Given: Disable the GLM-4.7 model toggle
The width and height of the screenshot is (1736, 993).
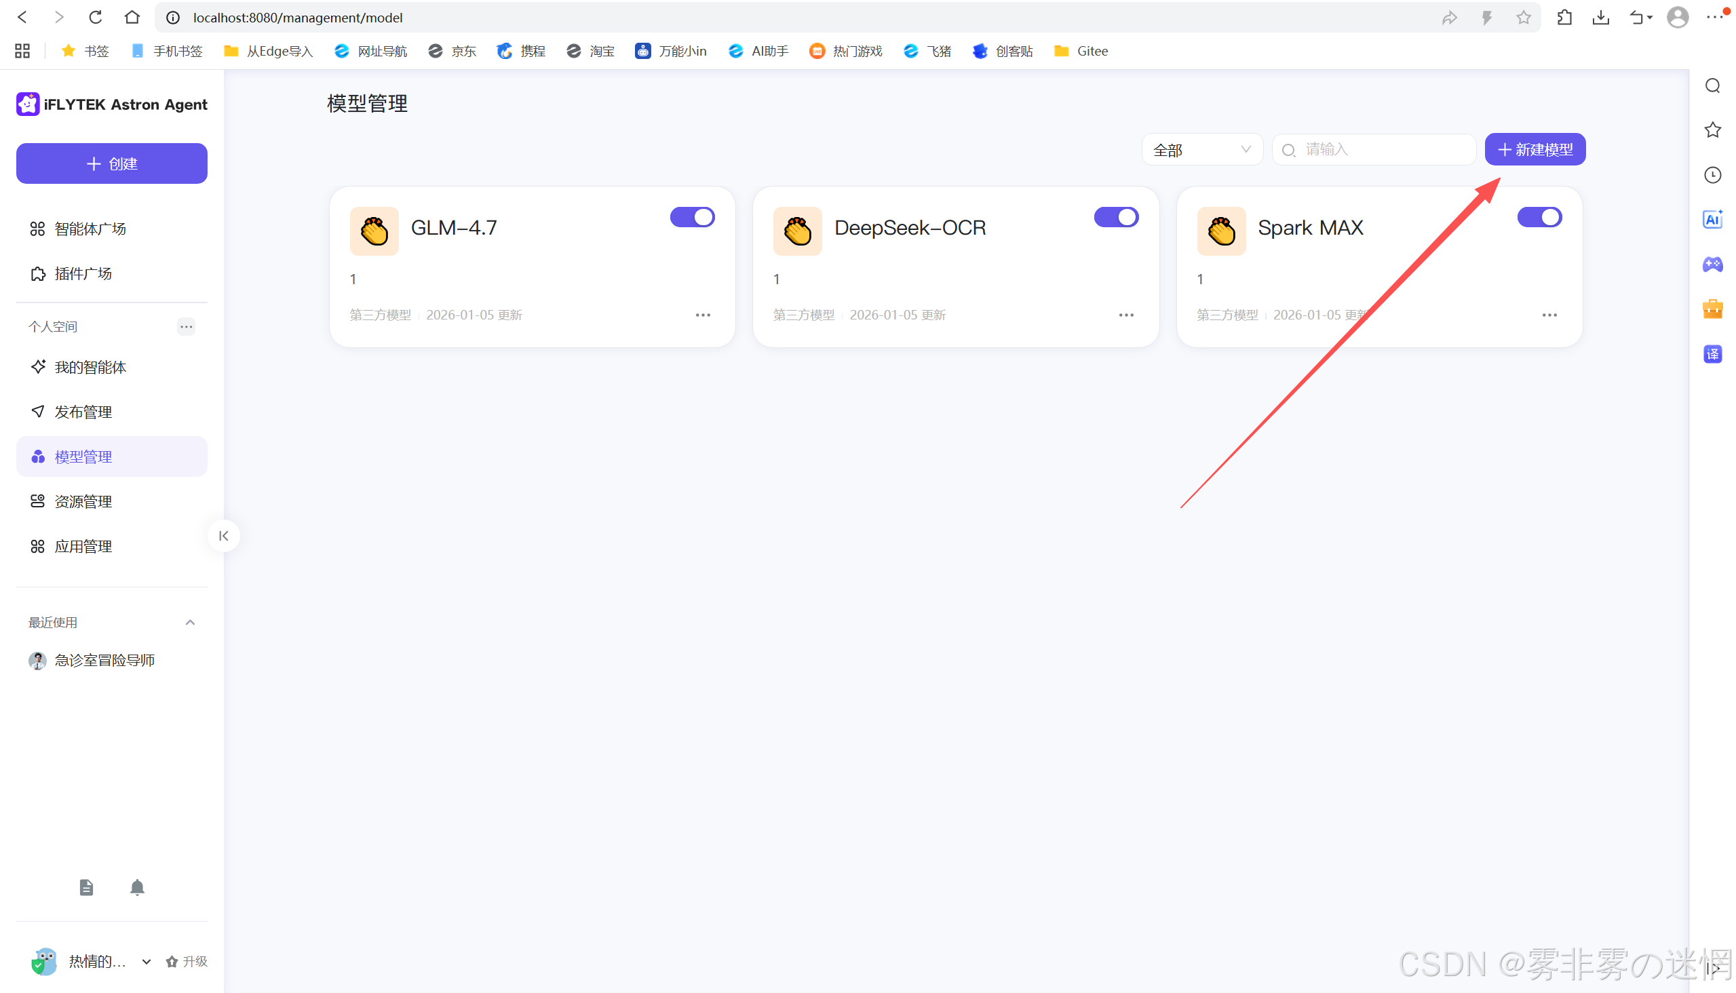Looking at the screenshot, I should (x=693, y=218).
